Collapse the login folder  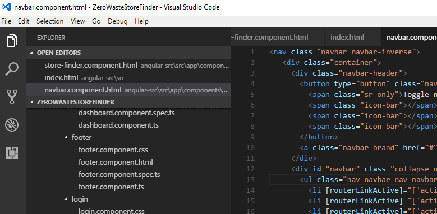click(x=128, y=199)
